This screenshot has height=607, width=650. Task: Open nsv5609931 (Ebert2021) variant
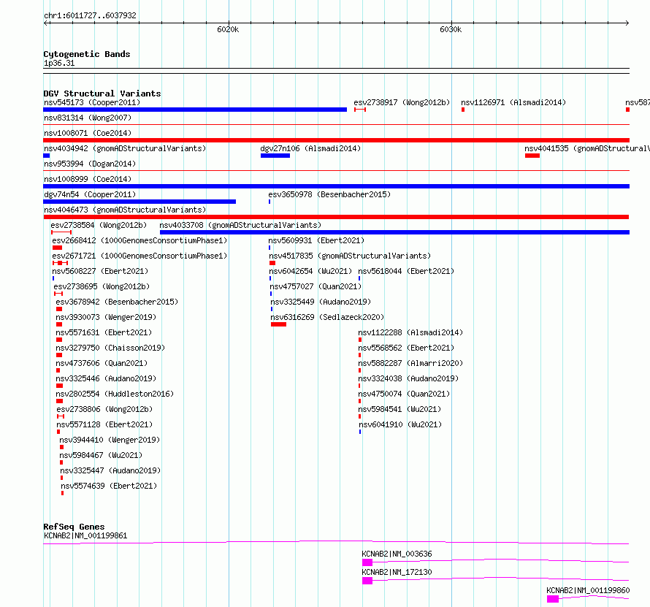pyautogui.click(x=316, y=240)
